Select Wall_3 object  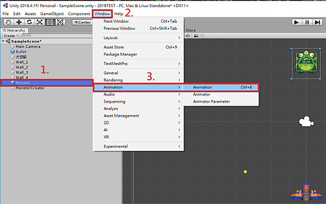22,72
